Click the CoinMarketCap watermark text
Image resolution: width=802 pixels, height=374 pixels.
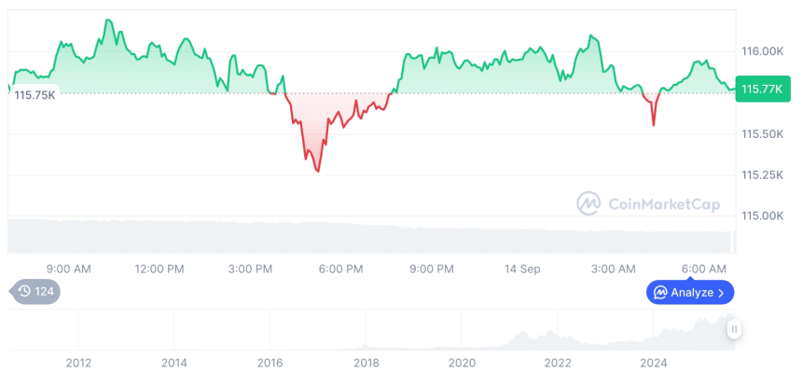[663, 203]
